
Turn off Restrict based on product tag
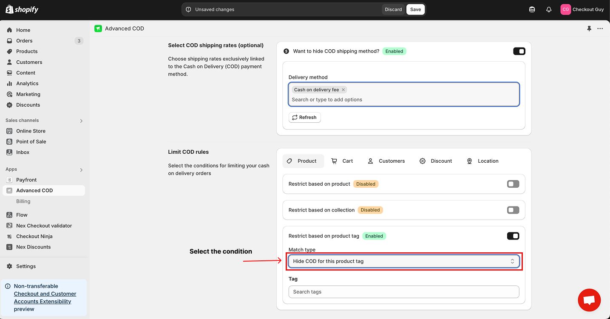(513, 236)
